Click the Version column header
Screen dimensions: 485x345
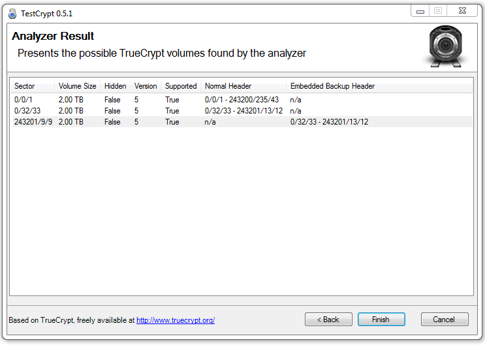click(146, 86)
